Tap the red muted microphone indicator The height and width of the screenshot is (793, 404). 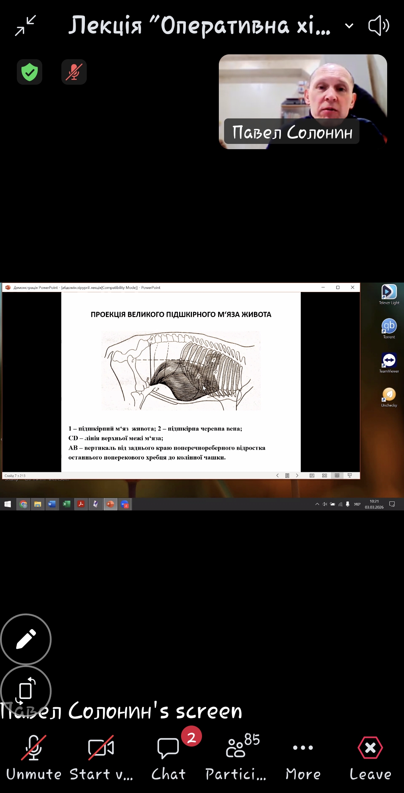74,72
